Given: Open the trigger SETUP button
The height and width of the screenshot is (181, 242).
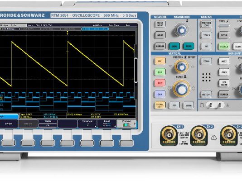Looking at the screenshot, I should click(x=224, y=35).
